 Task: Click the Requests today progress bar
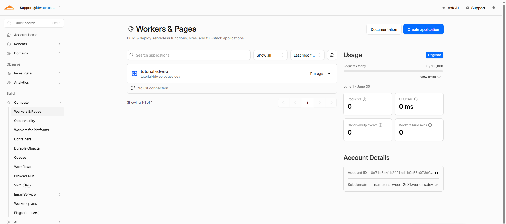393,71
